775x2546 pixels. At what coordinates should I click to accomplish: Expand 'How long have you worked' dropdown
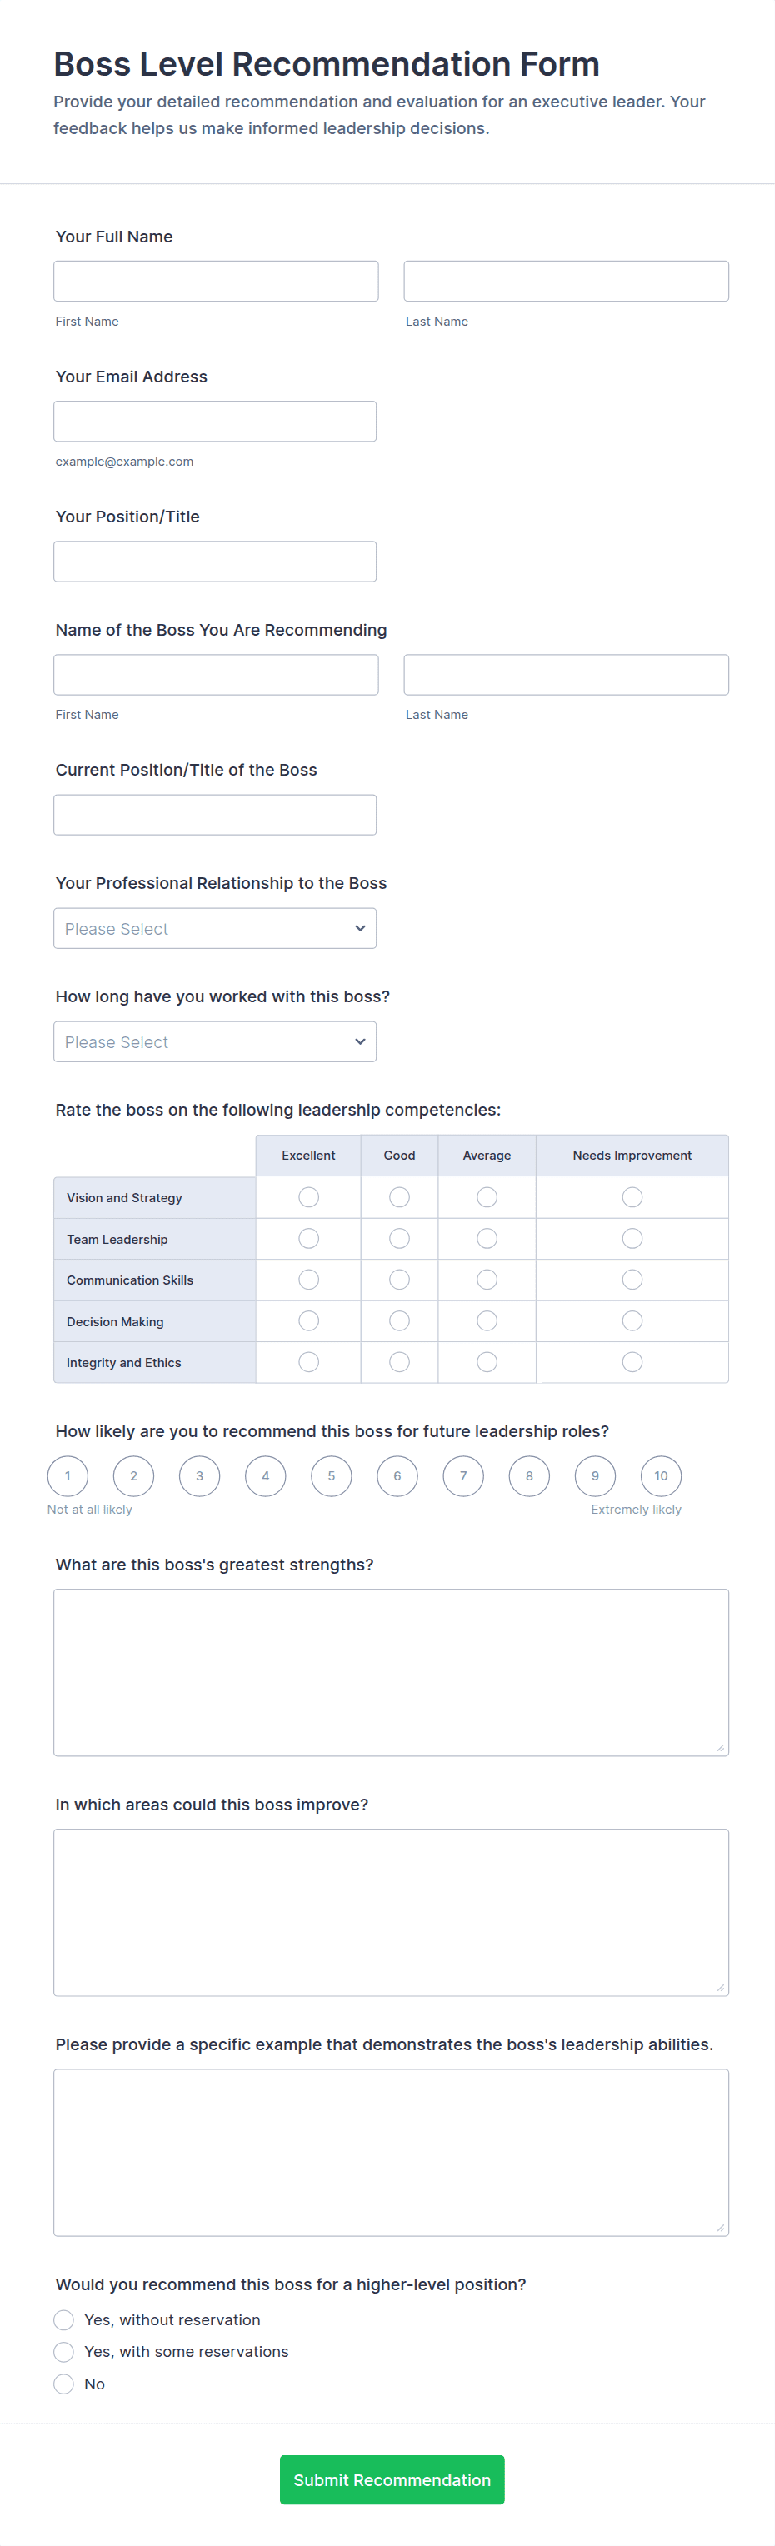click(214, 1041)
